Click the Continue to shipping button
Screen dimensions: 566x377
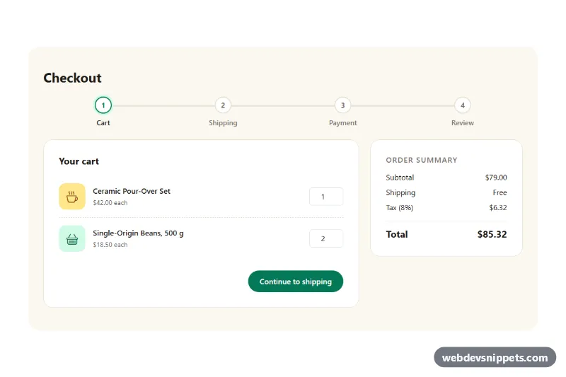(296, 282)
